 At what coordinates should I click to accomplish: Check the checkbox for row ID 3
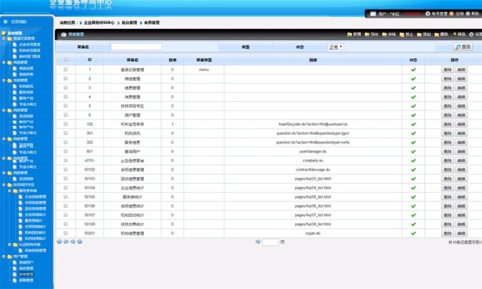65,88
